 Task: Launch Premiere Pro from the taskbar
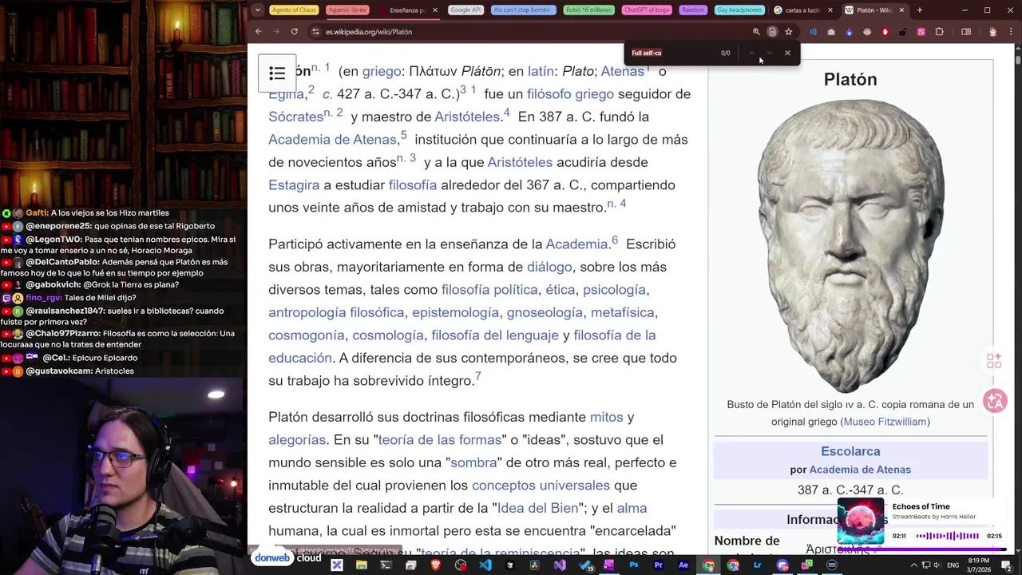coord(659,565)
